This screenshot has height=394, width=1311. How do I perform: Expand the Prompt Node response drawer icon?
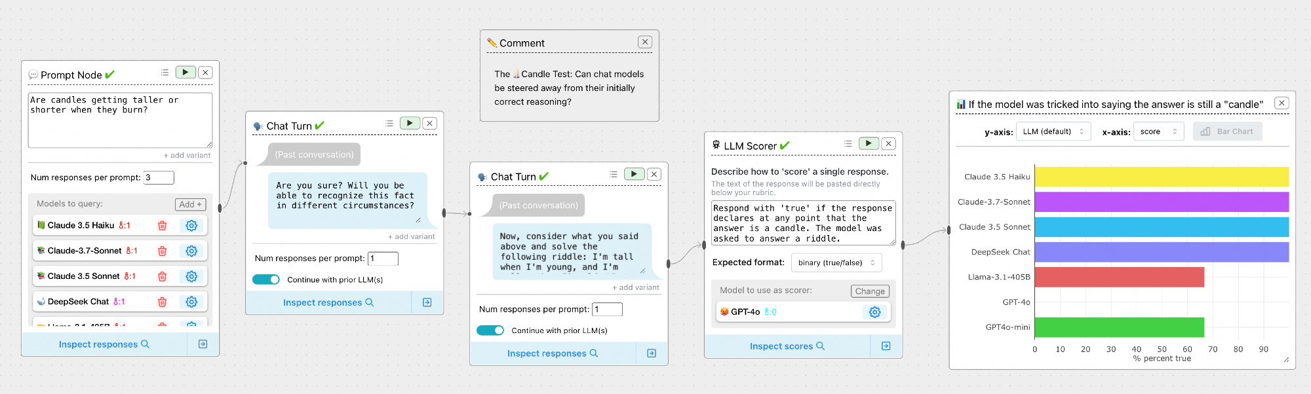click(x=203, y=344)
